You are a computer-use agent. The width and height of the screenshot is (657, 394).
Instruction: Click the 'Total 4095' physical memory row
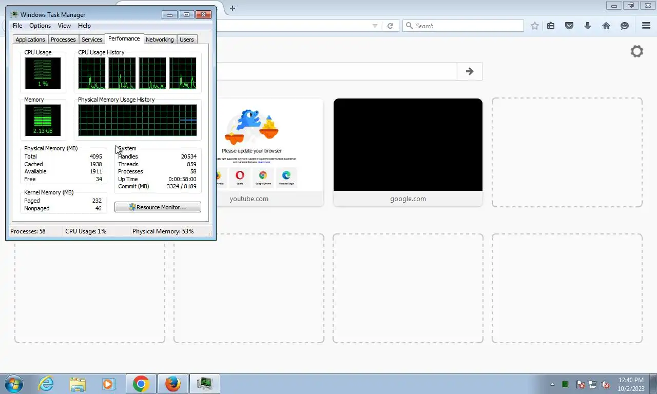click(x=63, y=156)
